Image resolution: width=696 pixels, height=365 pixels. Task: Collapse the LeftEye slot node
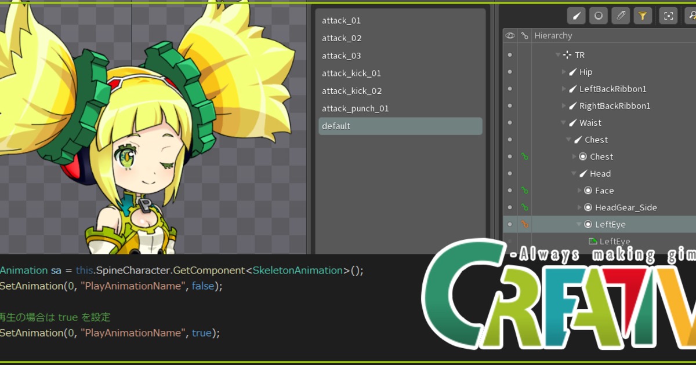(579, 224)
